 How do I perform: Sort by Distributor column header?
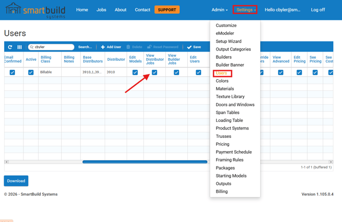click(x=116, y=59)
